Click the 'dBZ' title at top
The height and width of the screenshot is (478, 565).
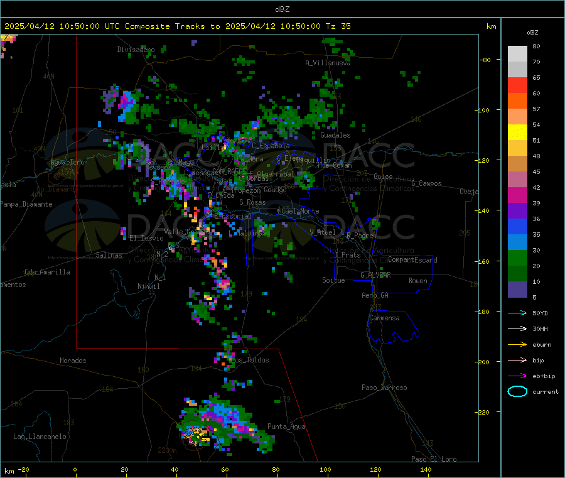pyautogui.click(x=282, y=9)
